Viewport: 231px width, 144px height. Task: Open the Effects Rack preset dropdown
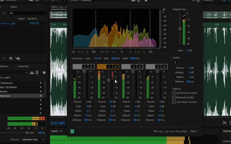tap(26, 72)
